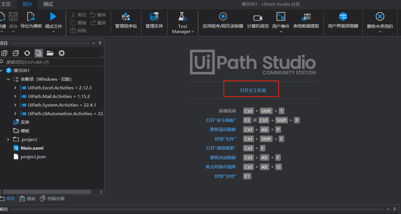Click 复制 copy button
Image resolution: width=401 pixels, height=214 pixels.
pyautogui.click(x=78, y=23)
